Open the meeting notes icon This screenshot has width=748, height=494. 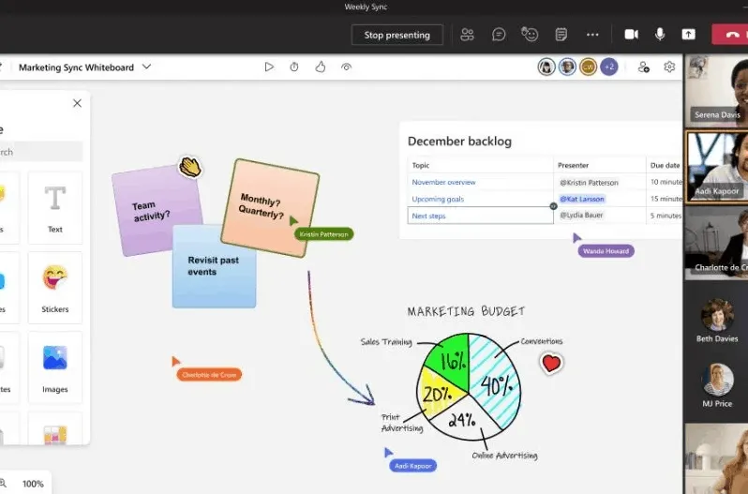(x=561, y=35)
